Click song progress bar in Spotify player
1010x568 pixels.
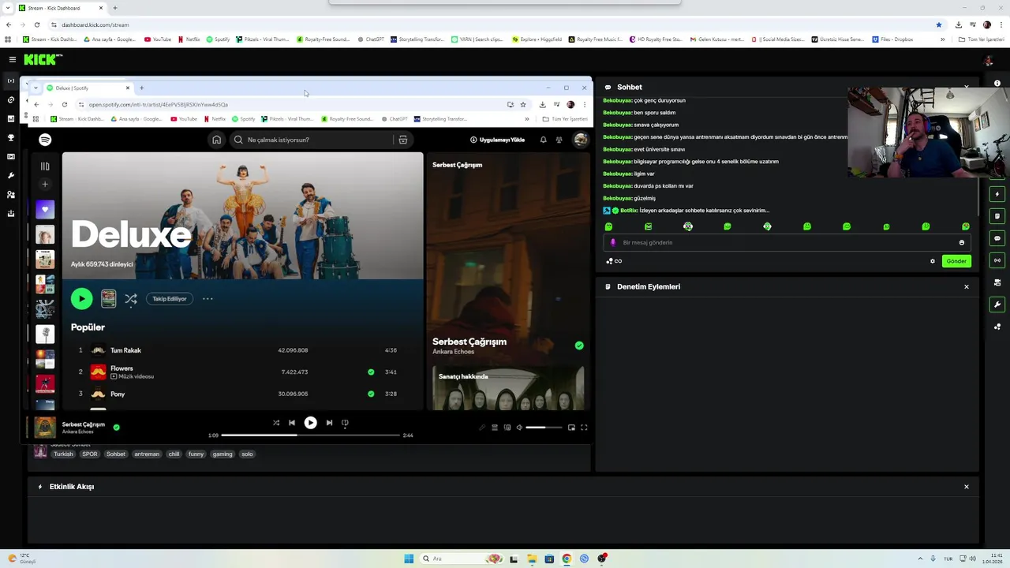point(310,435)
